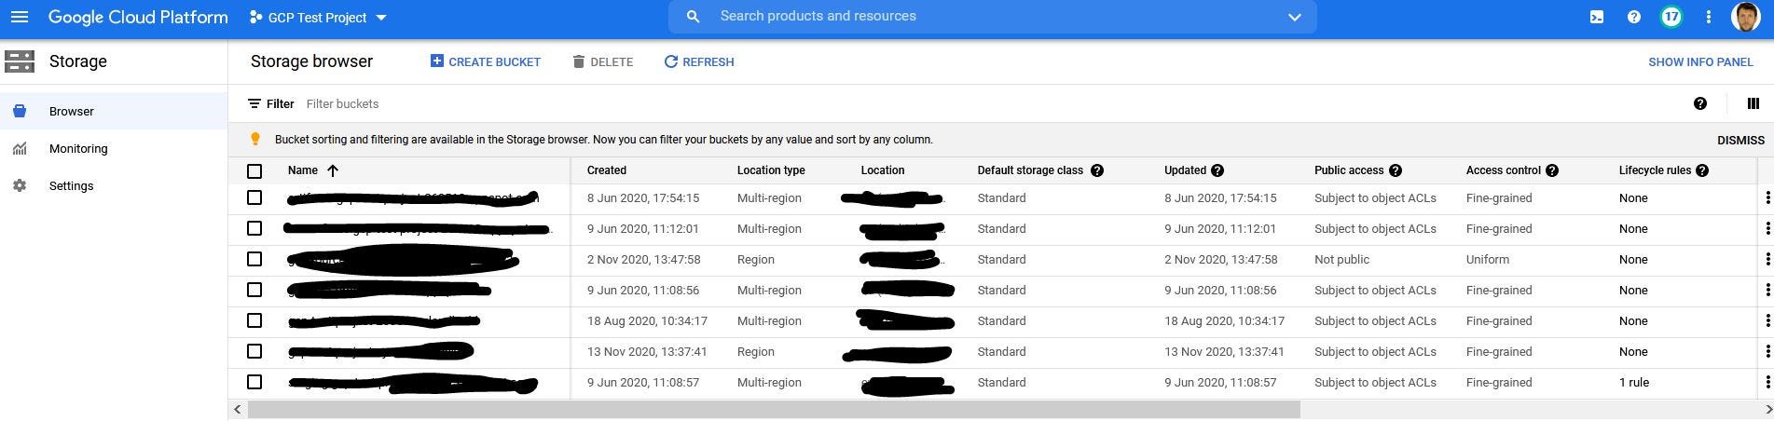Click help icon beside Public access header
The width and height of the screenshot is (1774, 421).
1396,170
